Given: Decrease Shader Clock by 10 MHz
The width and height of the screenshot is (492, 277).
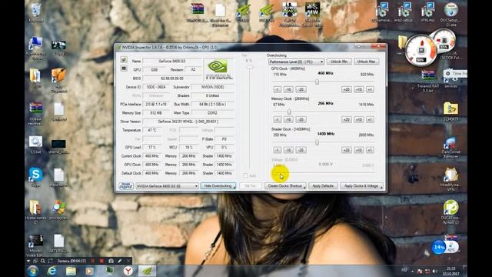Looking at the screenshot, I should [x=288, y=150].
